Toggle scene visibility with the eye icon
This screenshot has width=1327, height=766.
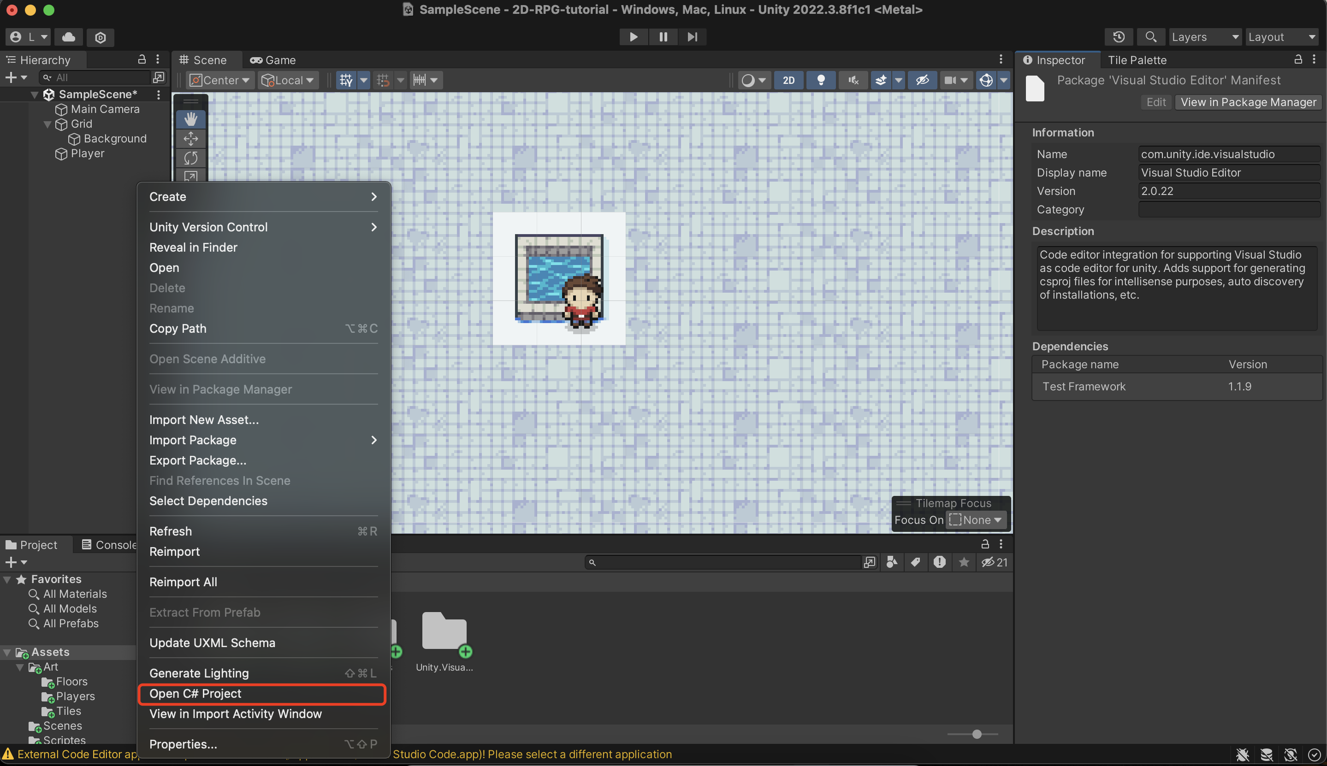[922, 80]
